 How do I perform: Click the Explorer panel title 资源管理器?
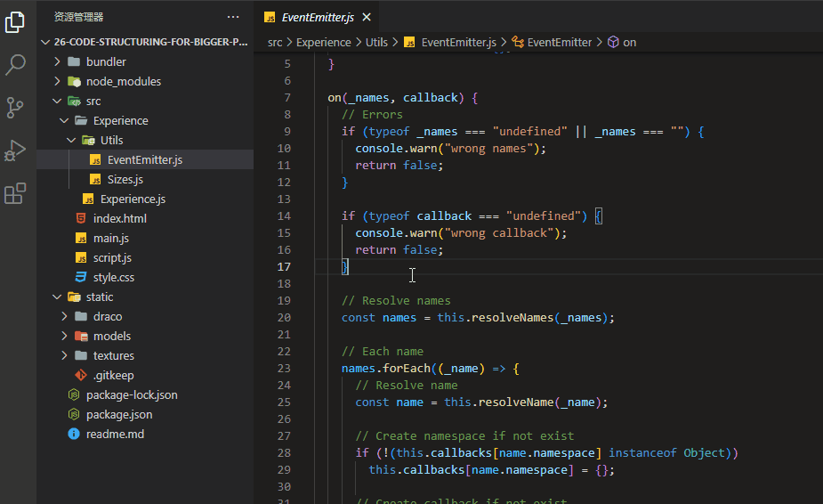78,17
